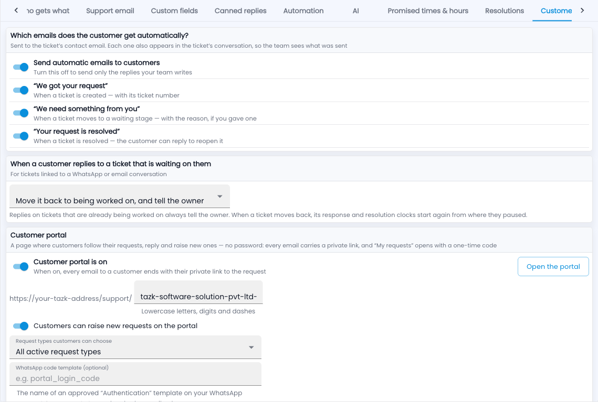Click "When a customer replies" section heading
The height and width of the screenshot is (402, 598).
point(111,164)
